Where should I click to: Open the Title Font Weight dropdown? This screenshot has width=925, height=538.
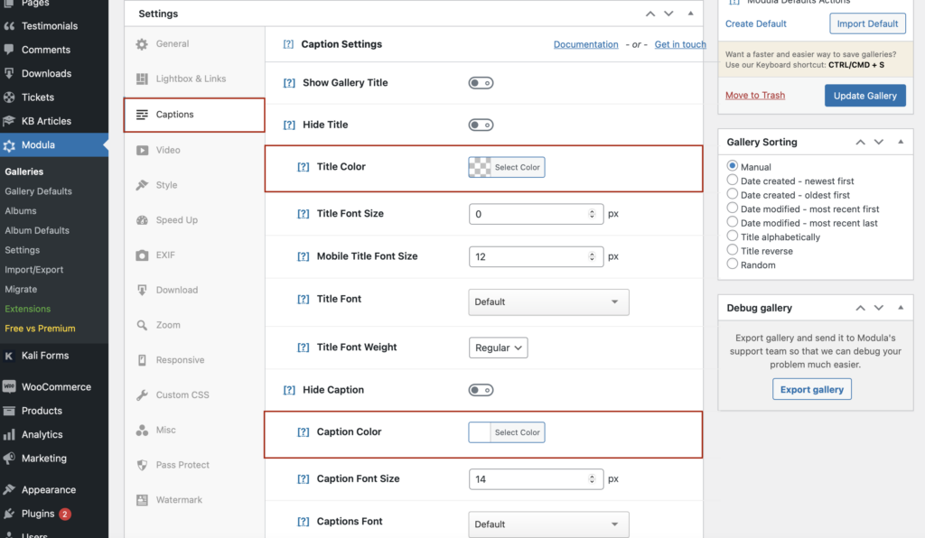[499, 348]
